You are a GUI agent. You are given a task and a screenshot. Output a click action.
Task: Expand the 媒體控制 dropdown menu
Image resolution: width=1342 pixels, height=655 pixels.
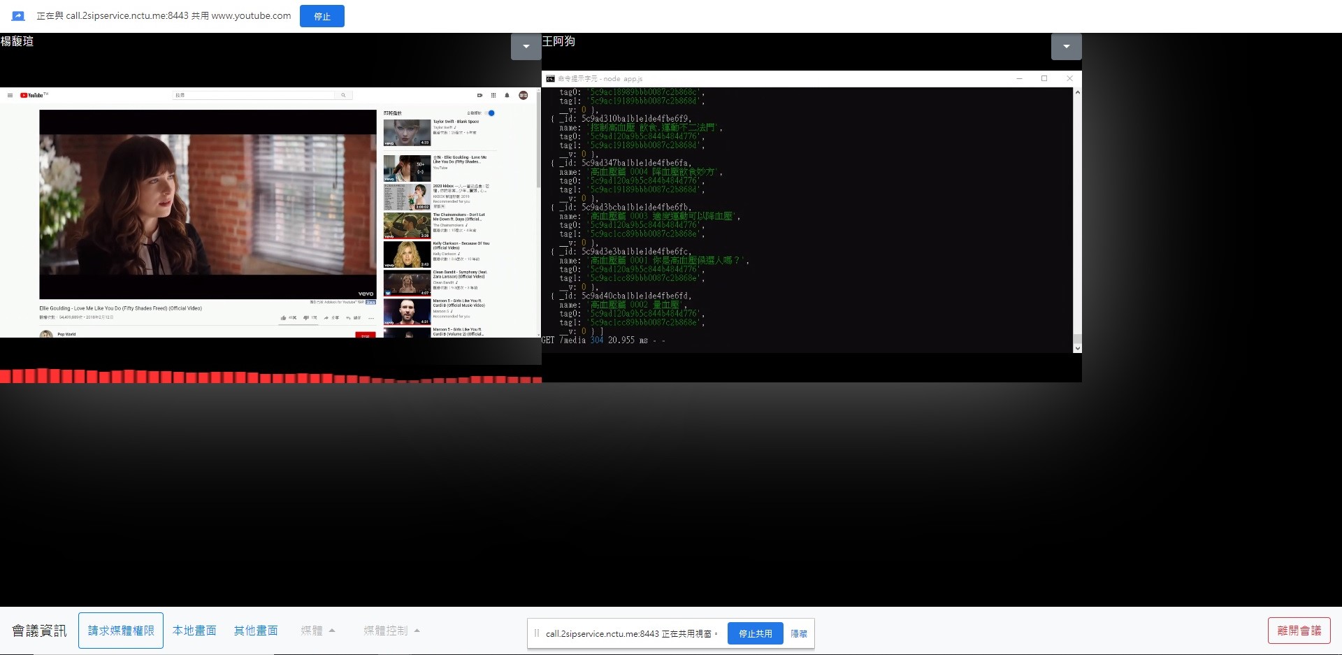tap(391, 631)
